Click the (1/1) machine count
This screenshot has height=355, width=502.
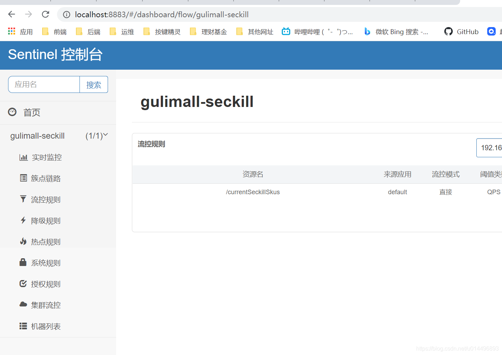[94, 136]
